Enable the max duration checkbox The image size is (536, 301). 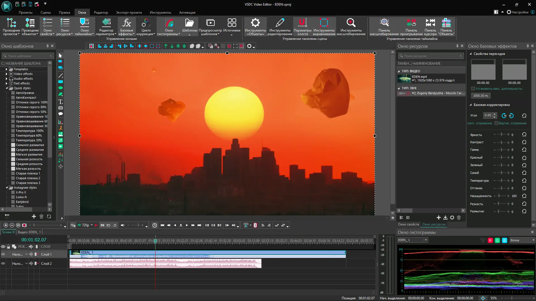coord(473,89)
